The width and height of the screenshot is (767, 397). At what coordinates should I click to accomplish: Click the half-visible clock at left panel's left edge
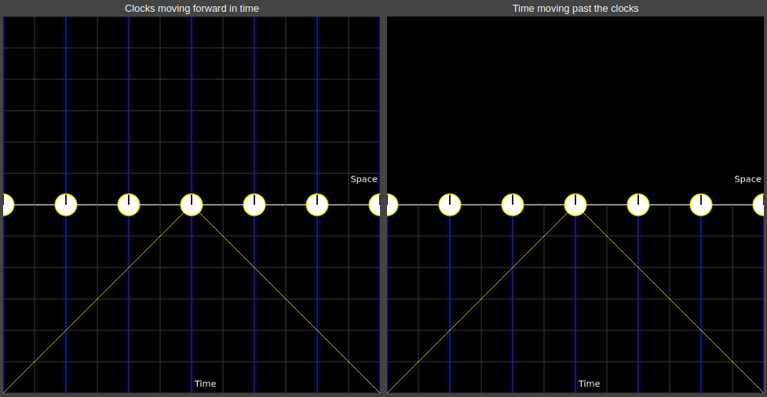tap(7, 205)
